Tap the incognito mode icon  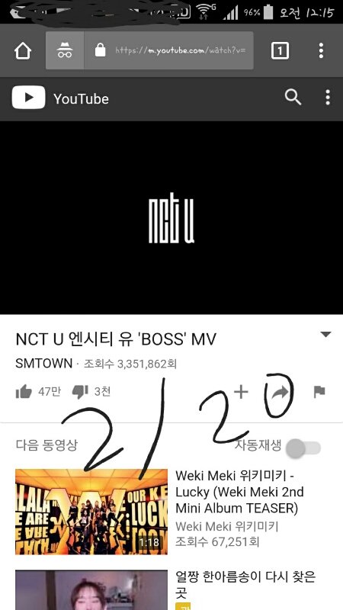(x=65, y=50)
